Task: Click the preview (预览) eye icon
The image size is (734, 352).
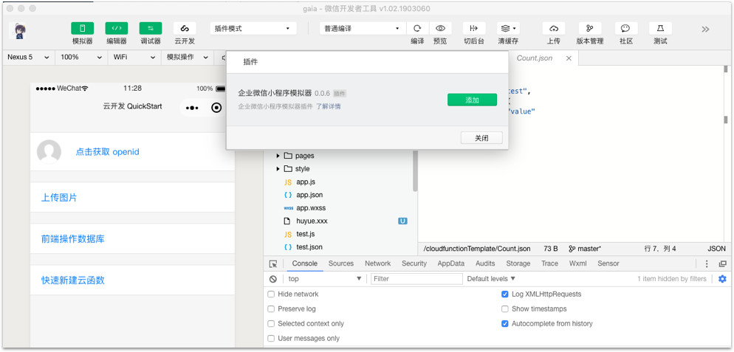Action: [x=440, y=28]
